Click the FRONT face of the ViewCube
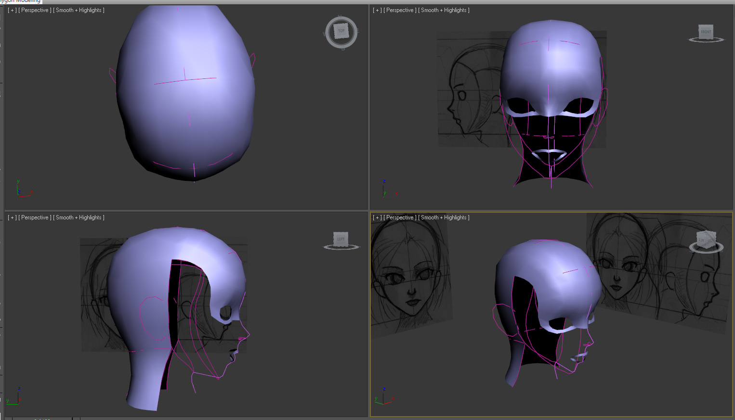Screen dimensions: 735x420 click(706, 32)
